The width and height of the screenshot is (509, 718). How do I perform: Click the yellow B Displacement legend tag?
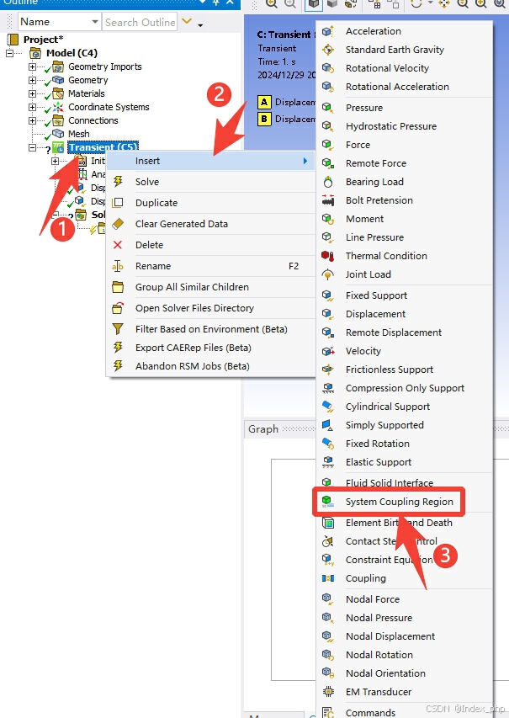(264, 119)
